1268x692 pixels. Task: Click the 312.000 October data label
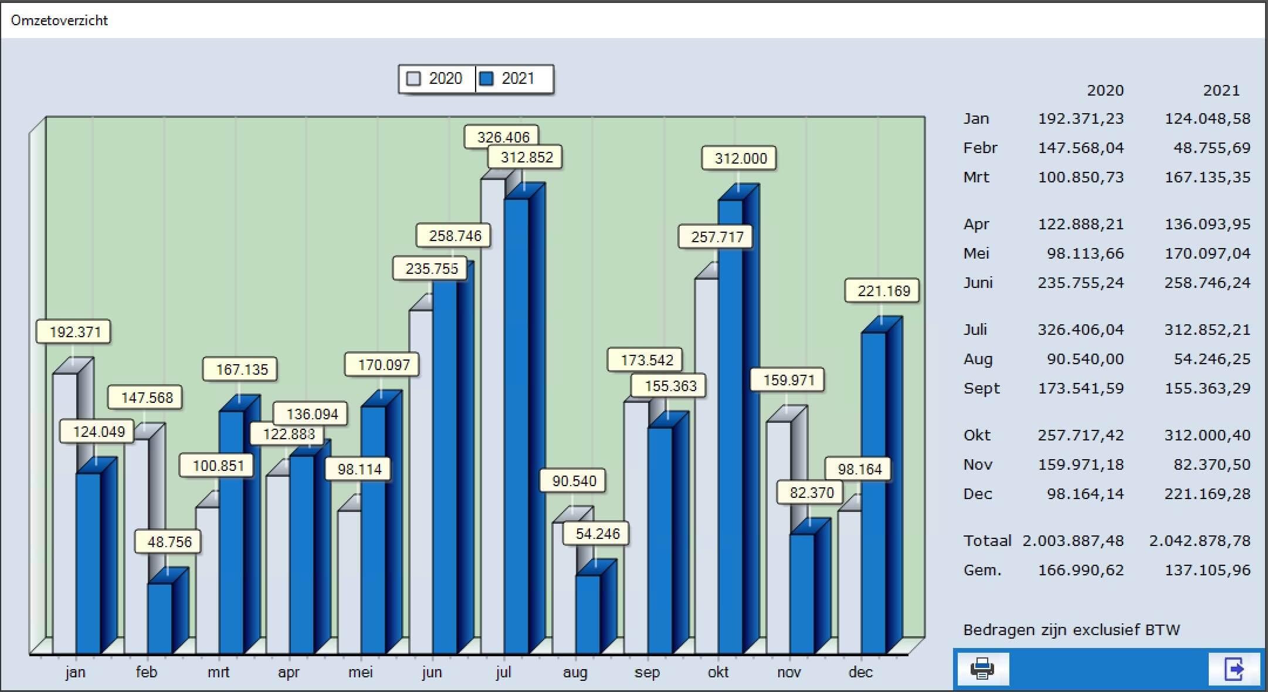pos(740,158)
